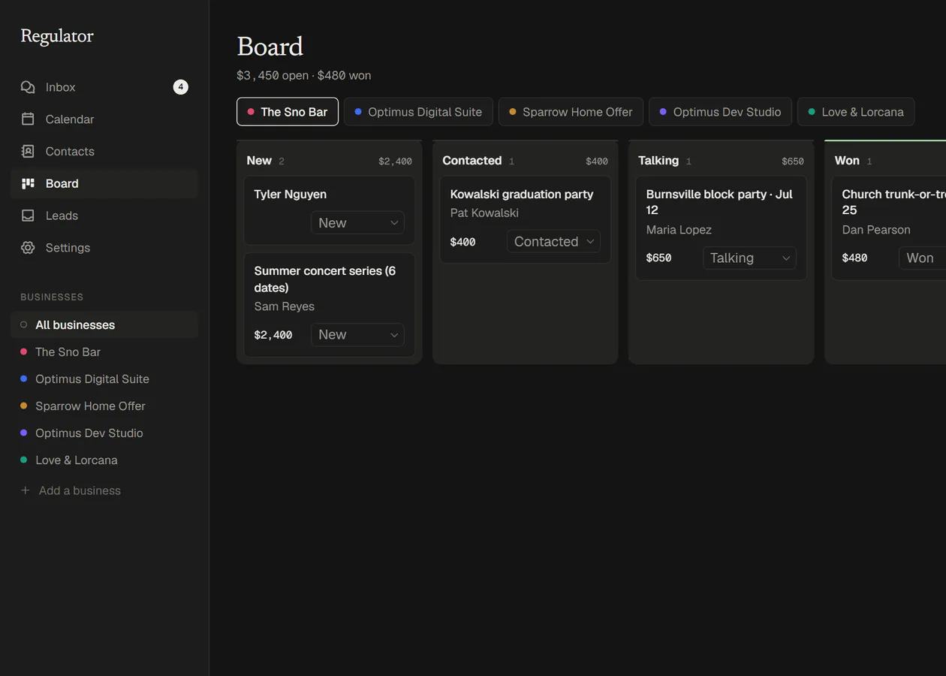The width and height of the screenshot is (946, 676).
Task: Click the Contacted column header
Action: click(x=526, y=161)
